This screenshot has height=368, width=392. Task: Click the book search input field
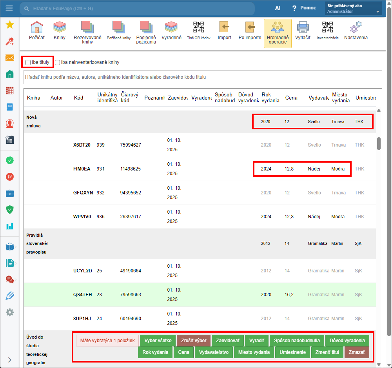203,77
